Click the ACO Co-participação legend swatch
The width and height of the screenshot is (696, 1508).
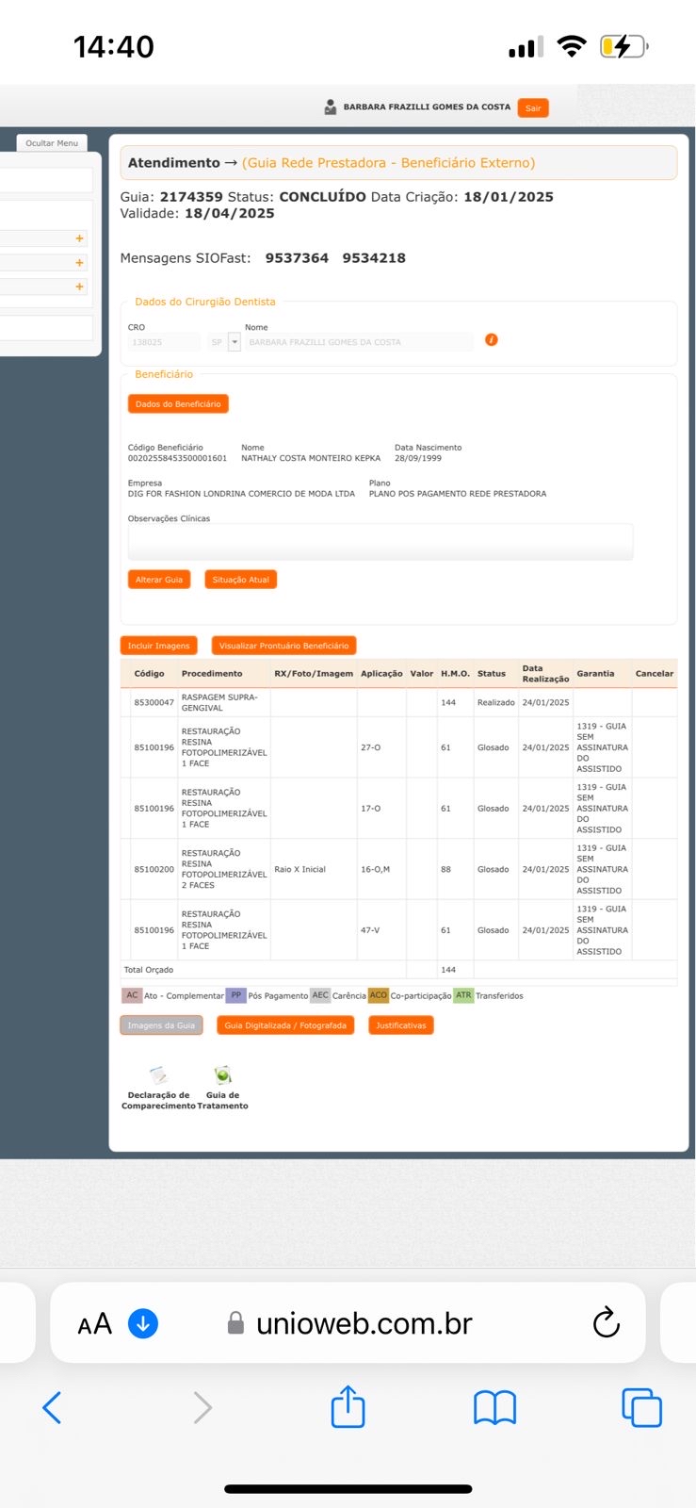[379, 995]
